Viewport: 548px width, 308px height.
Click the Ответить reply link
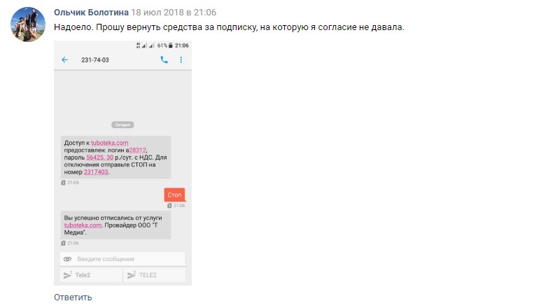point(73,297)
